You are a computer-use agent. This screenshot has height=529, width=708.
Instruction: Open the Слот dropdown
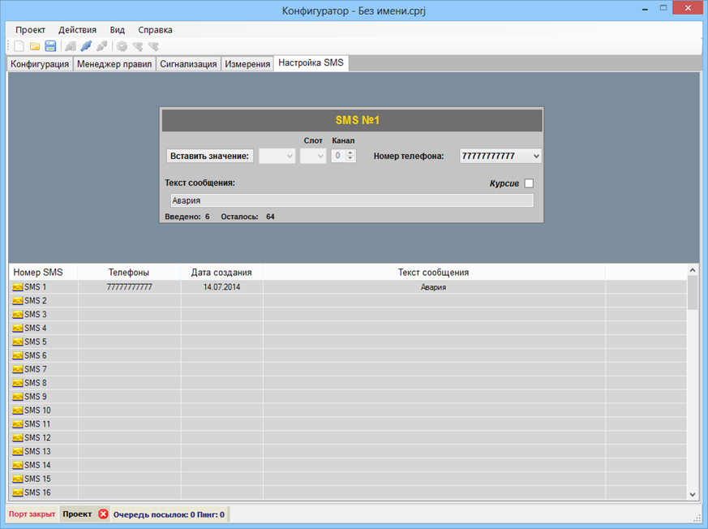[x=313, y=156]
